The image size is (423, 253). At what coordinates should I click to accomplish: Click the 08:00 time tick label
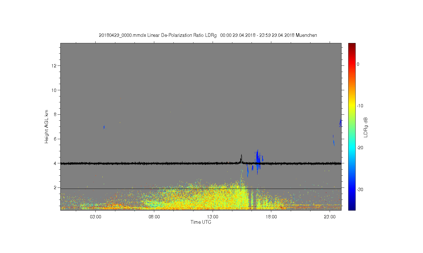tap(154, 217)
